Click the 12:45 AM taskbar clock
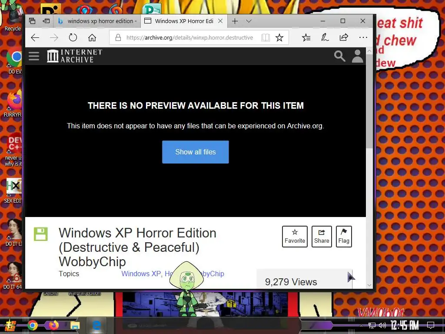This screenshot has height=334, width=445. (x=404, y=325)
